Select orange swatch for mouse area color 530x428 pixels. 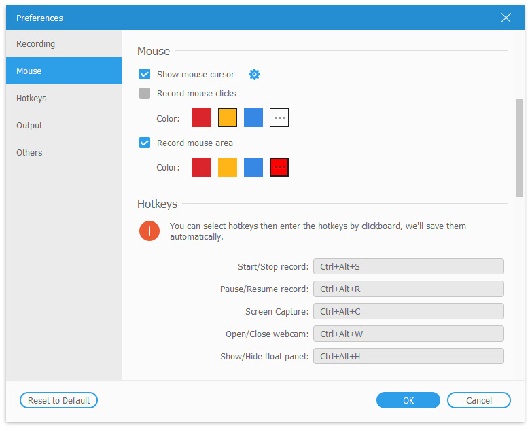pos(228,167)
